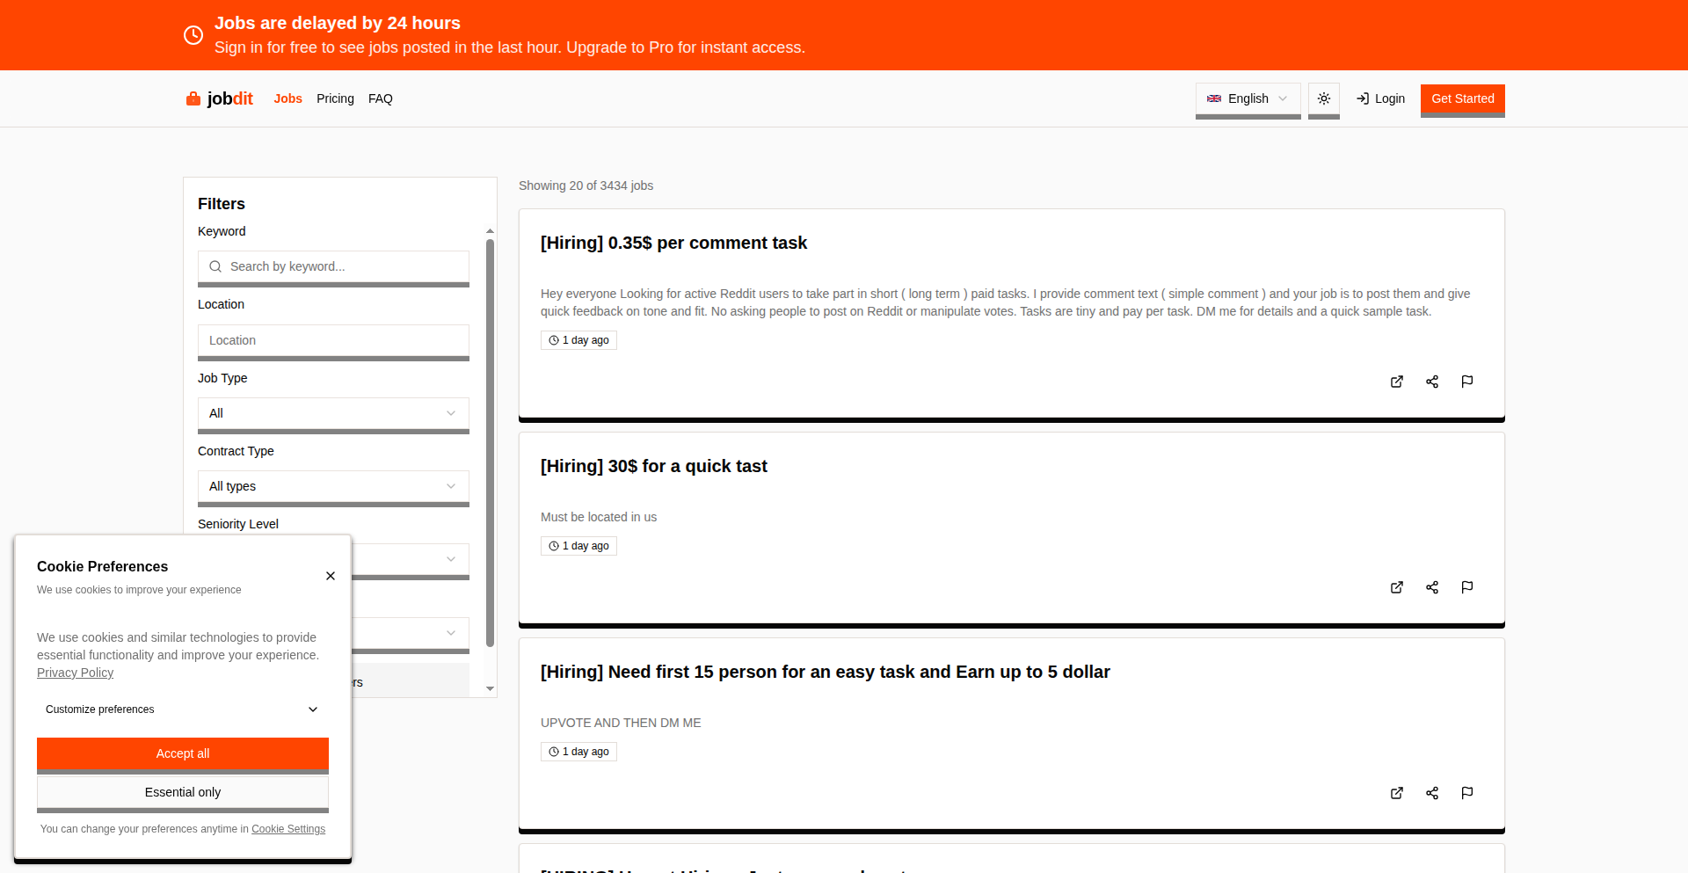1688x873 pixels.
Task: Share the 0.35$ per comment task job
Action: 1432,382
